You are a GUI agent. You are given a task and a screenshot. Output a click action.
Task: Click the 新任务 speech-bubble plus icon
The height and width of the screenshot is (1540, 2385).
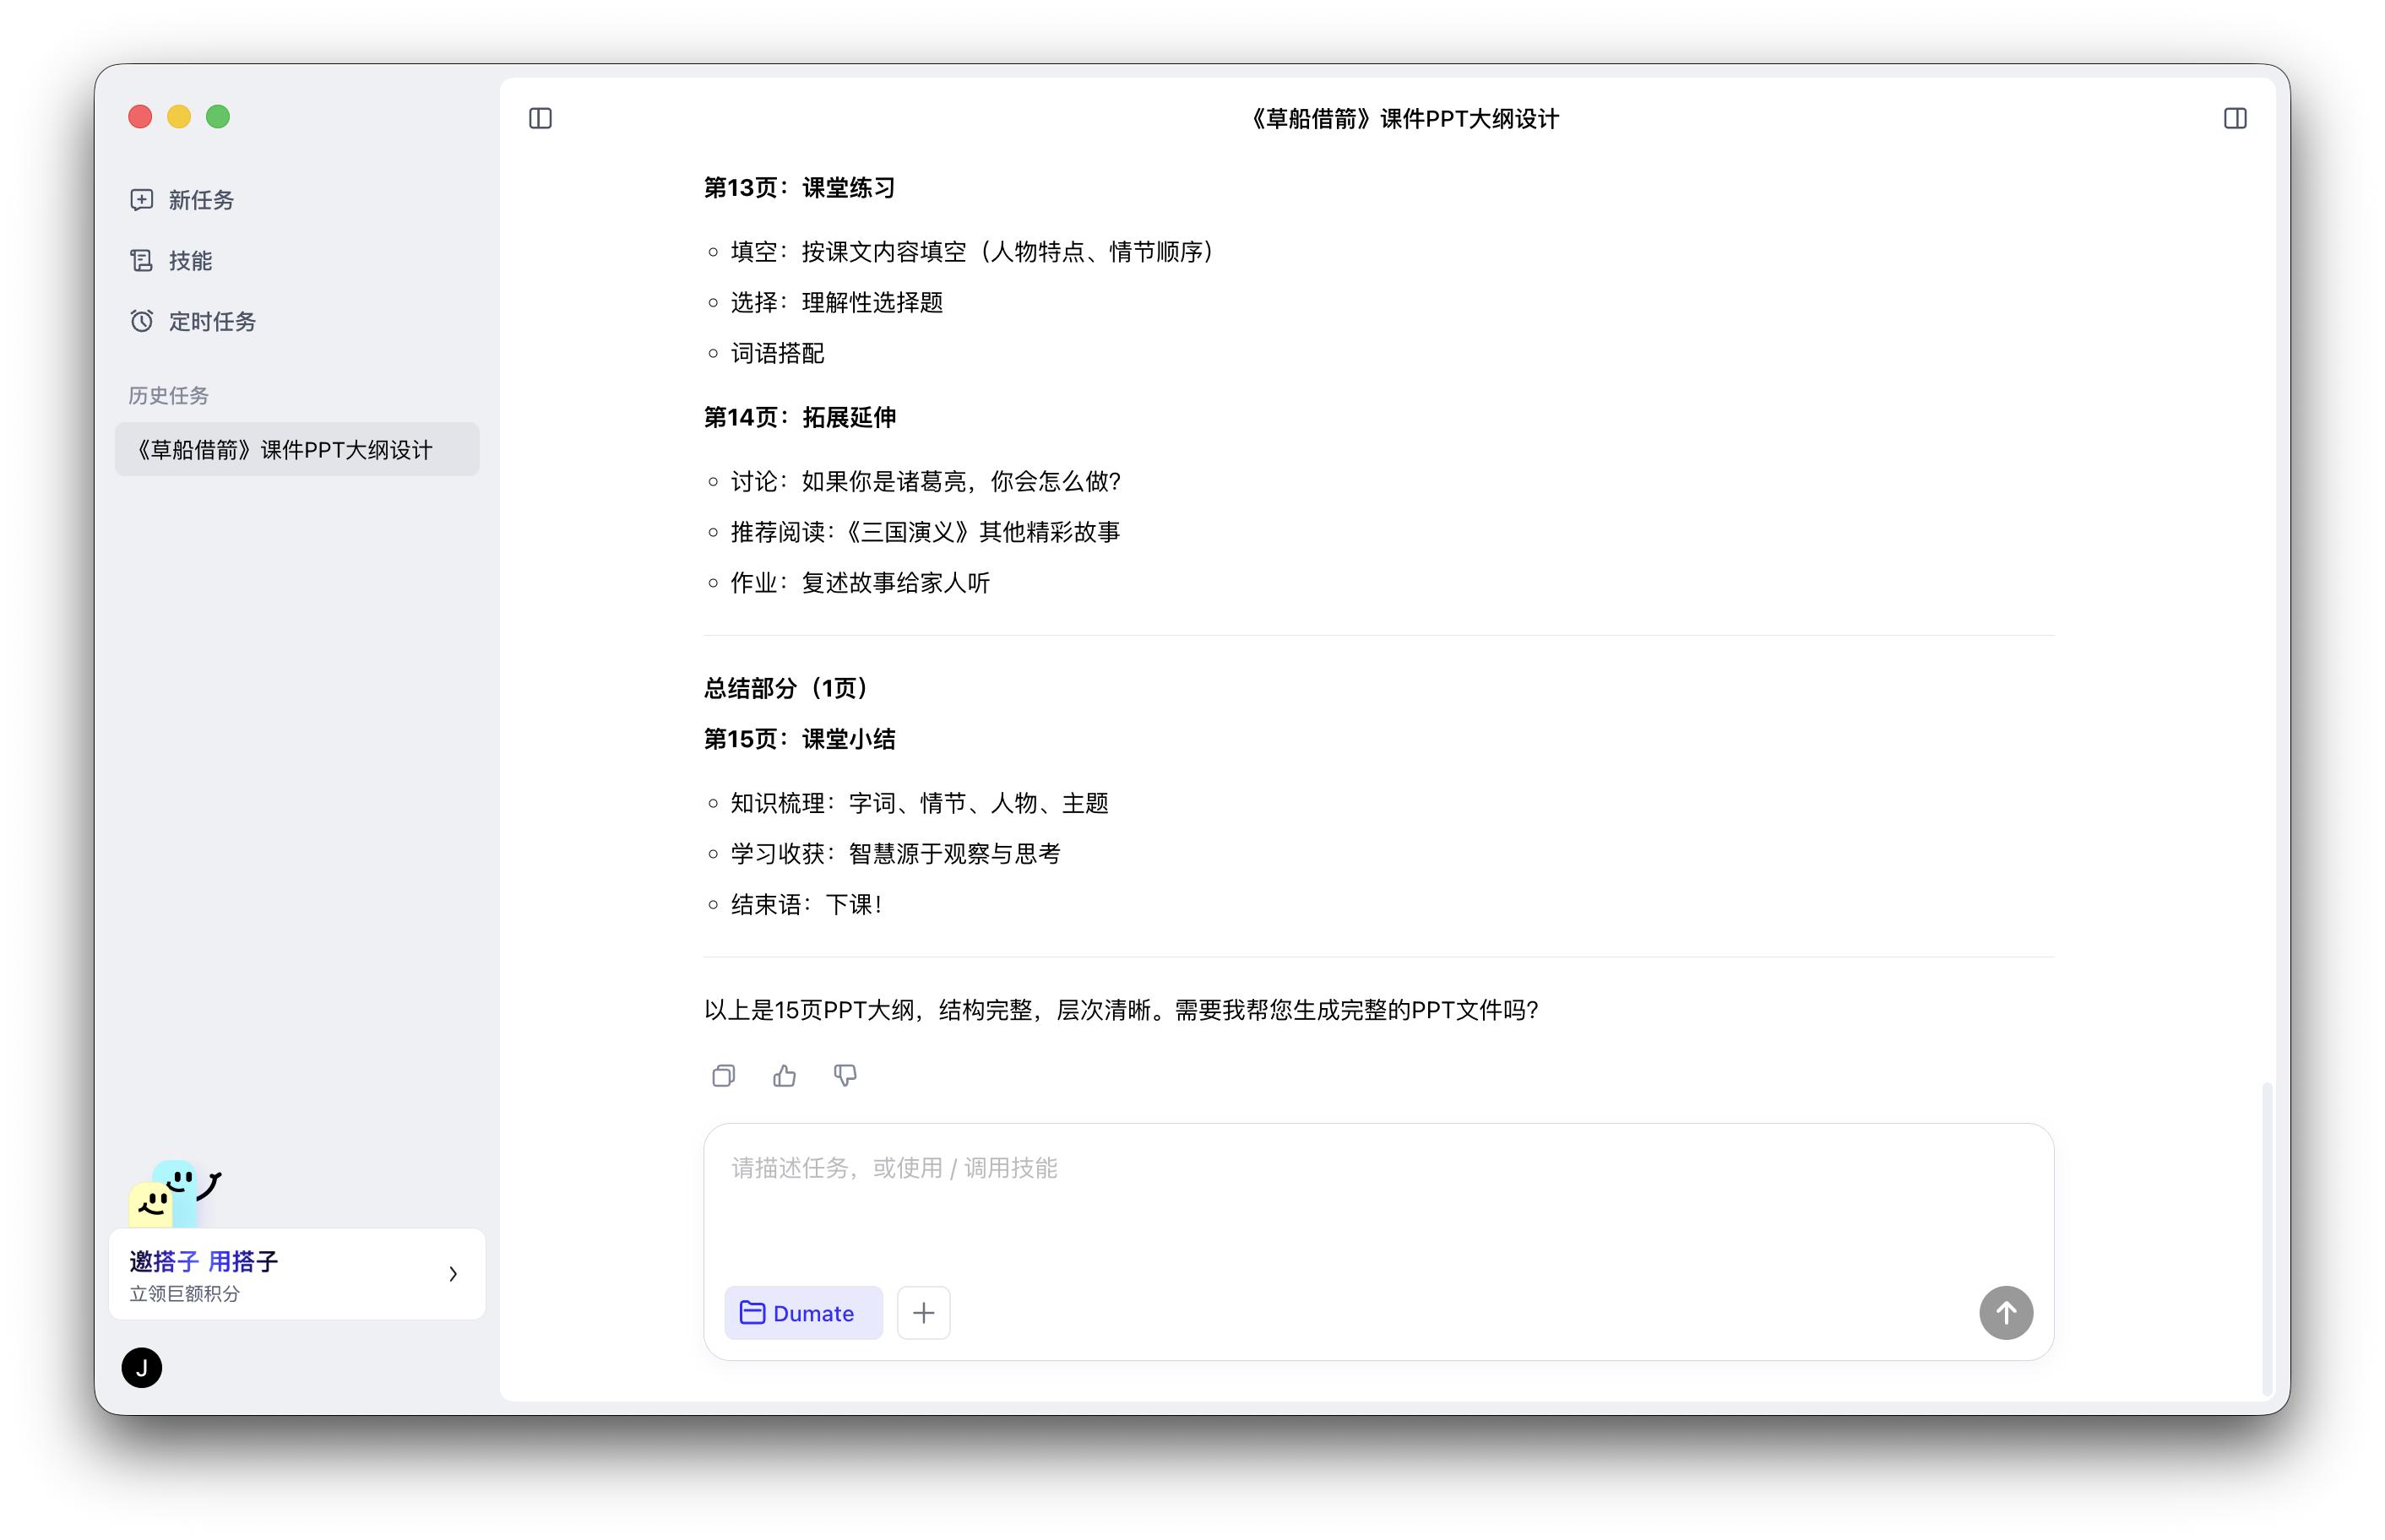point(141,199)
